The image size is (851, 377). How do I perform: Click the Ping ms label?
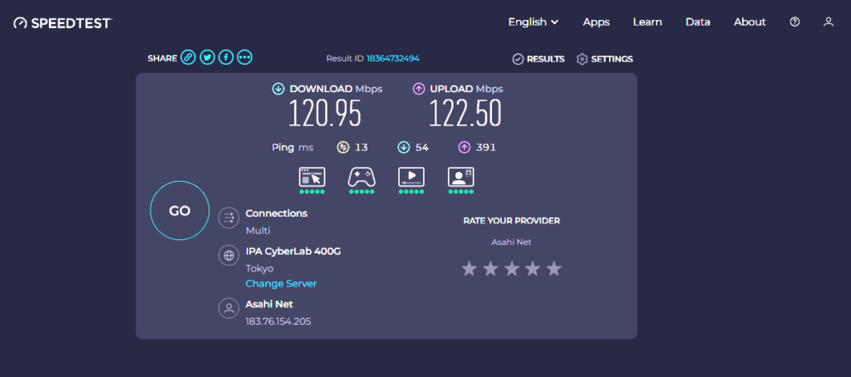(292, 148)
